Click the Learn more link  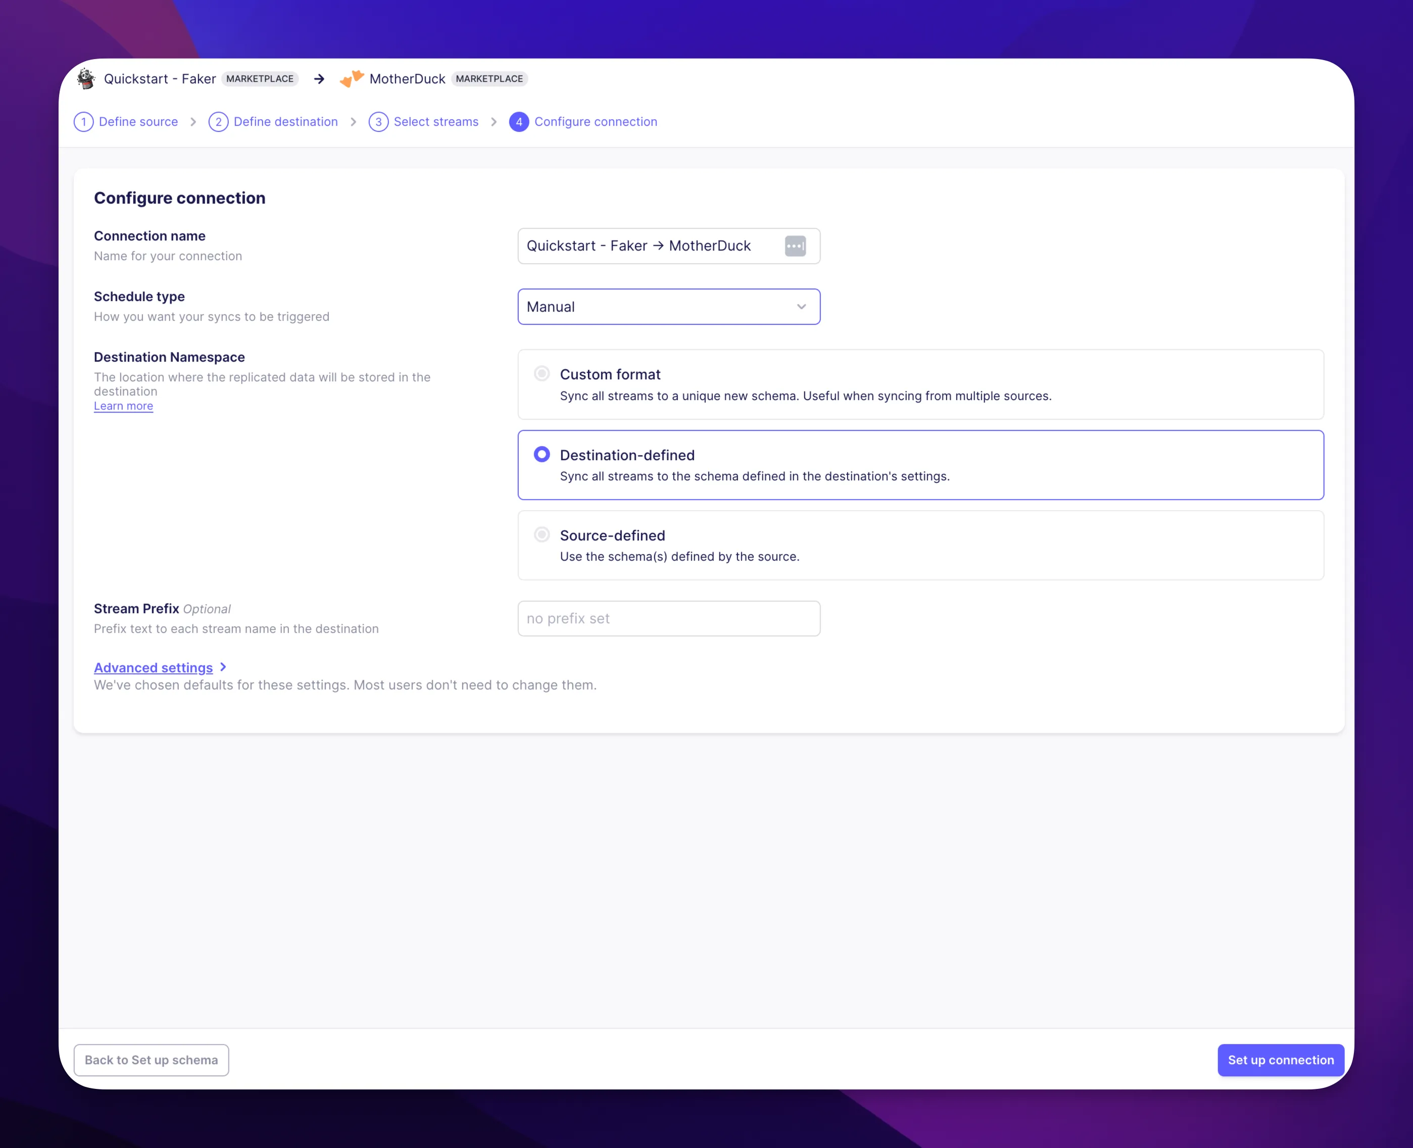(x=123, y=406)
